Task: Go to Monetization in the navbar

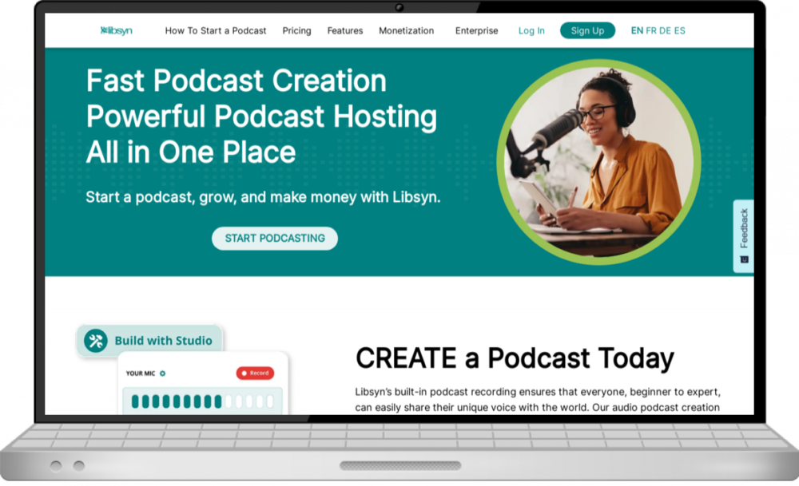Action: click(x=406, y=30)
